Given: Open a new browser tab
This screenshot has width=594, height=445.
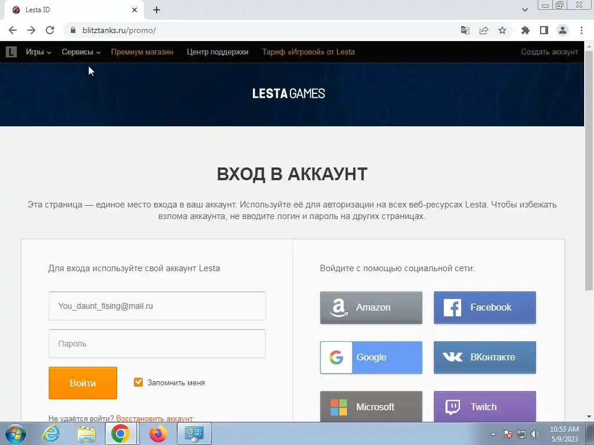Looking at the screenshot, I should tap(157, 10).
